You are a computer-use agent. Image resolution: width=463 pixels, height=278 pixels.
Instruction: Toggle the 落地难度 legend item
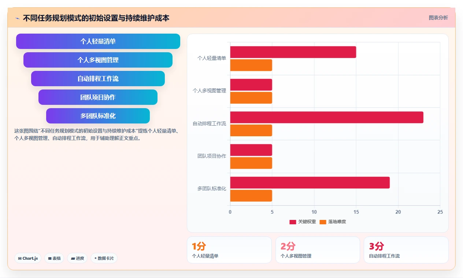[x=333, y=222]
